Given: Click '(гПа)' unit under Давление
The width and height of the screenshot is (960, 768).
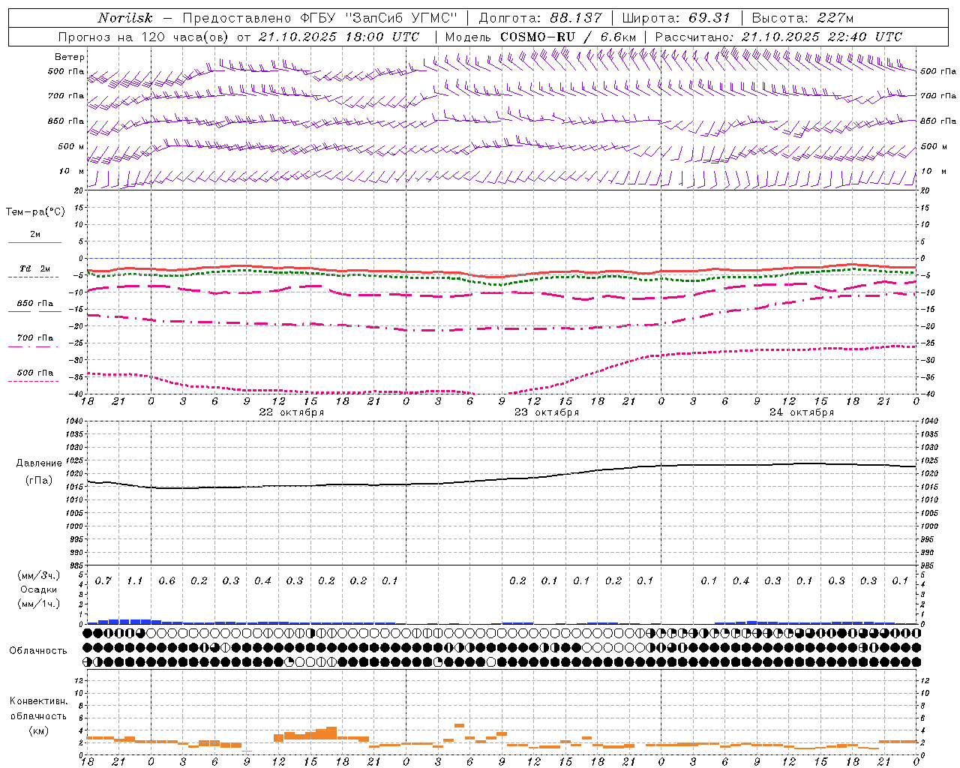Looking at the screenshot, I should click(x=39, y=480).
